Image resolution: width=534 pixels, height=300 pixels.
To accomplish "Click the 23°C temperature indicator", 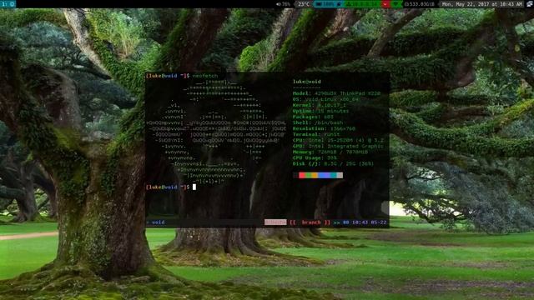I will pyautogui.click(x=304, y=4).
